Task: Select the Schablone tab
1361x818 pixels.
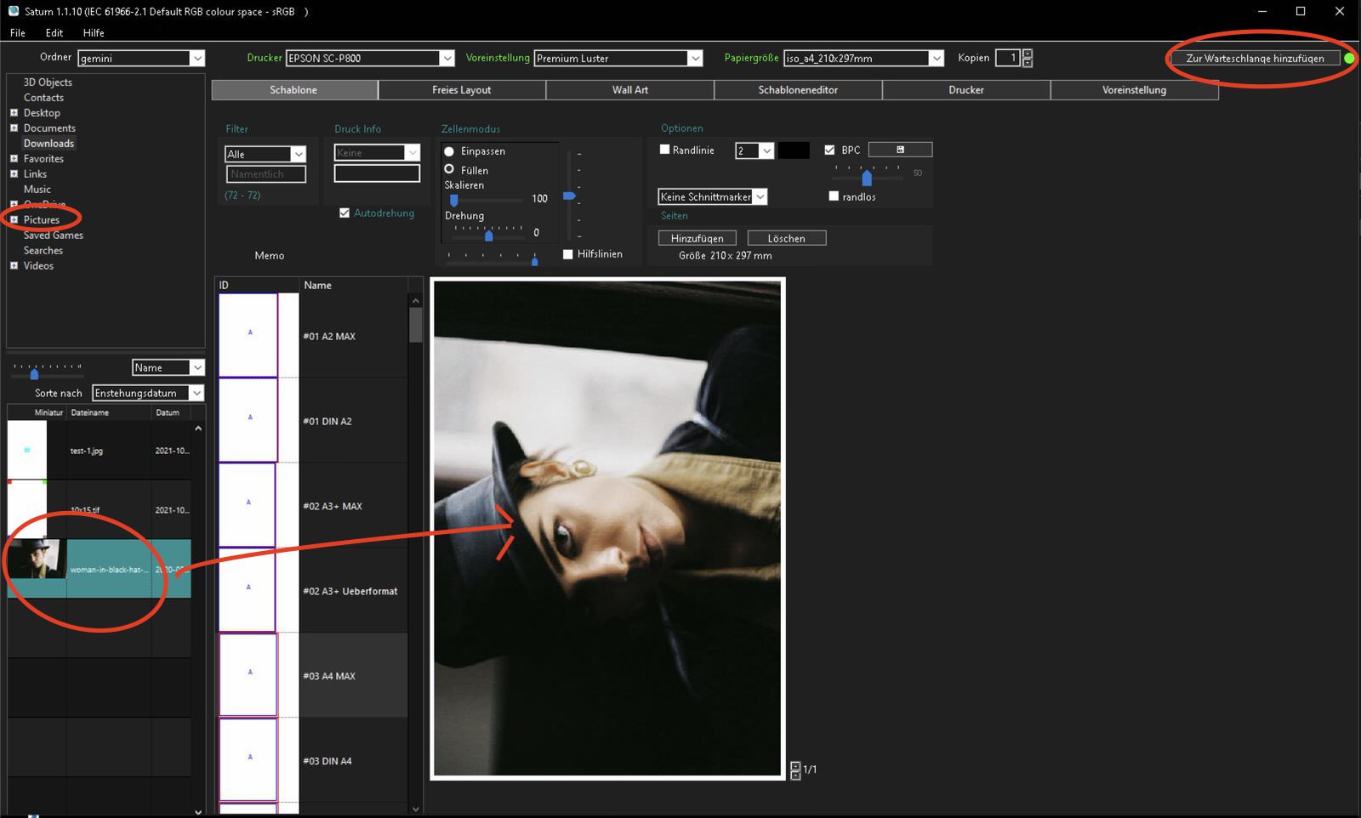Action: (x=293, y=89)
